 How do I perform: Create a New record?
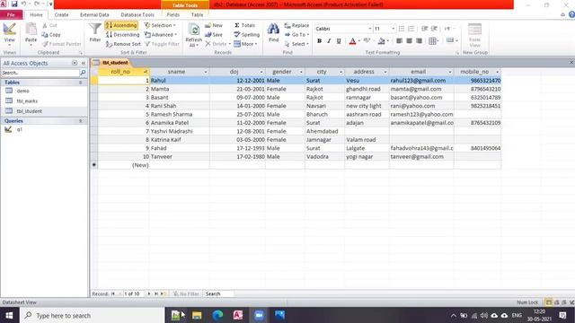pos(214,25)
